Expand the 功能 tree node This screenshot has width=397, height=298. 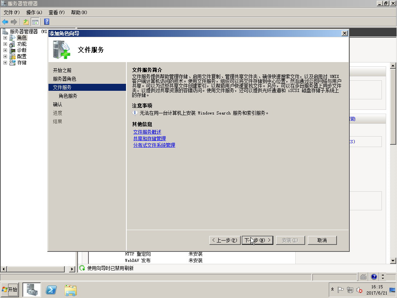(5, 44)
